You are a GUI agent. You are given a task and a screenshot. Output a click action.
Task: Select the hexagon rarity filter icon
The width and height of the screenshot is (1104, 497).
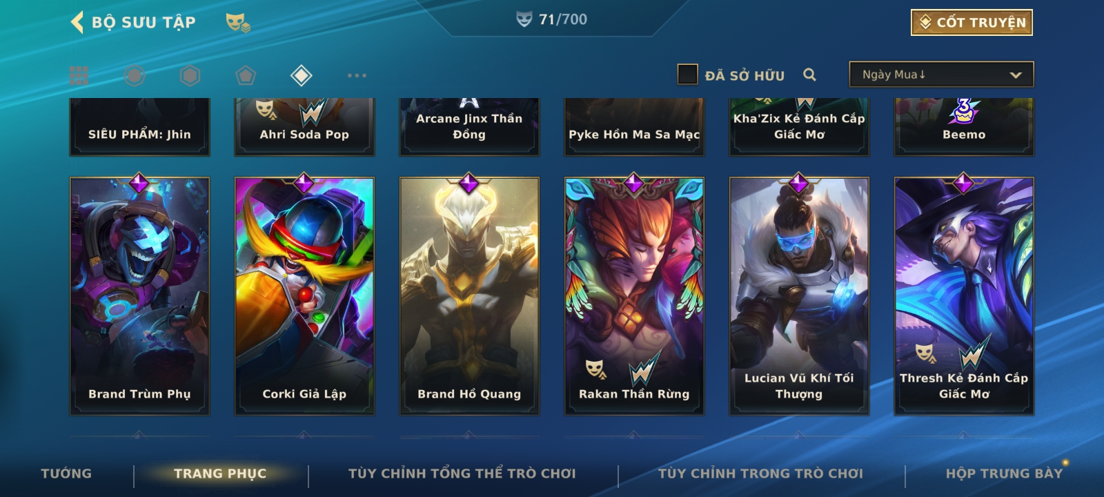pyautogui.click(x=190, y=75)
